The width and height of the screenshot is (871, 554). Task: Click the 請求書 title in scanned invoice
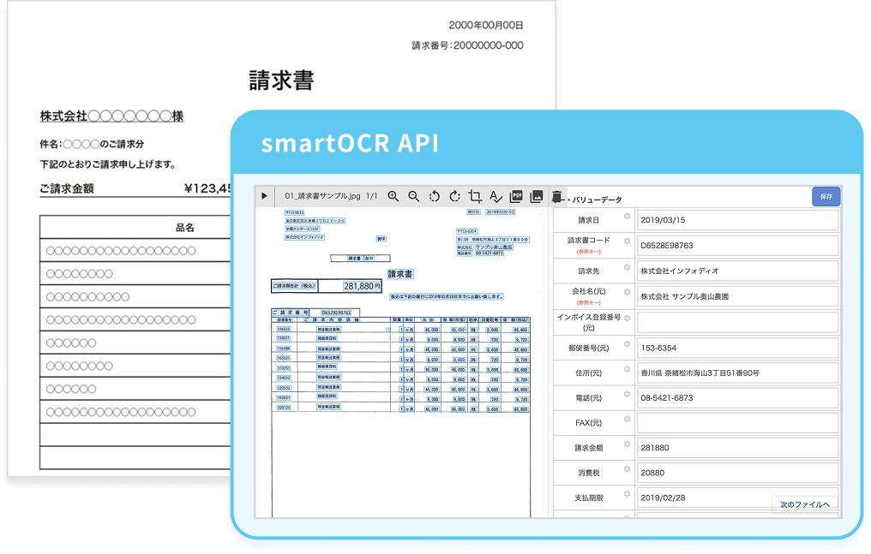click(400, 274)
